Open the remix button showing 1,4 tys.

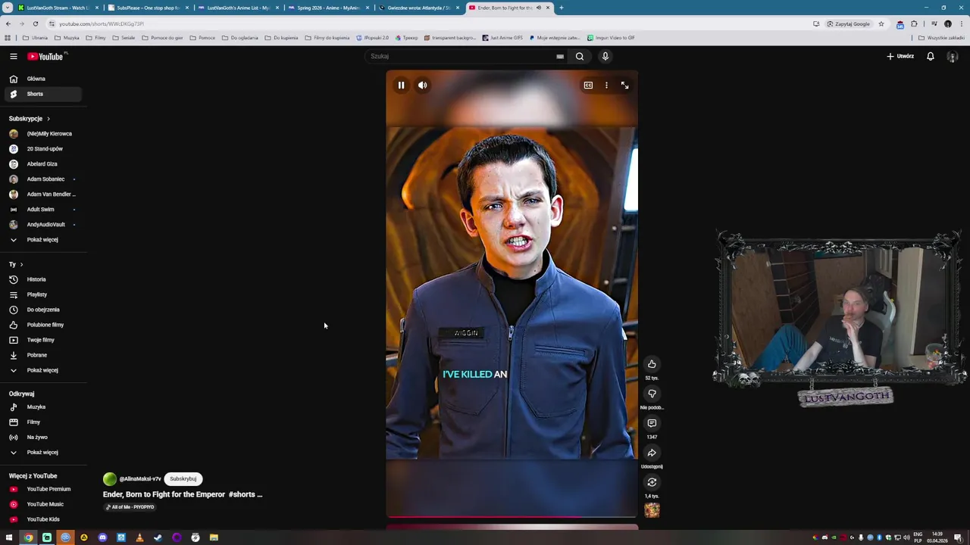(652, 482)
